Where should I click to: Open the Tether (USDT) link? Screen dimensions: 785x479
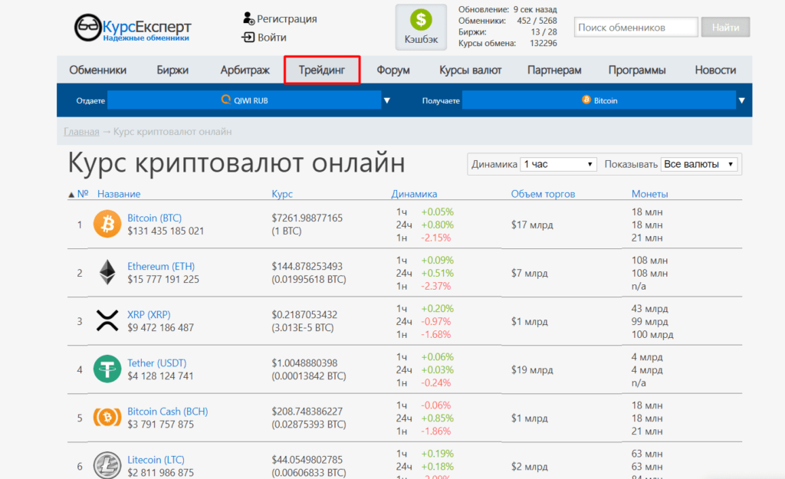tap(156, 363)
